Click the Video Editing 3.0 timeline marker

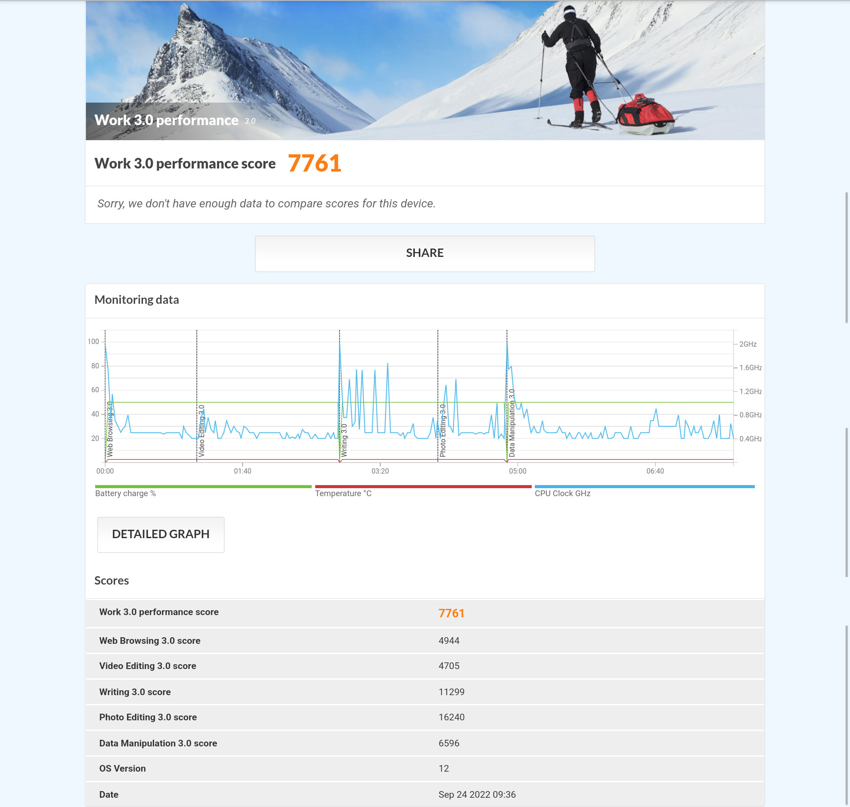pos(201,431)
